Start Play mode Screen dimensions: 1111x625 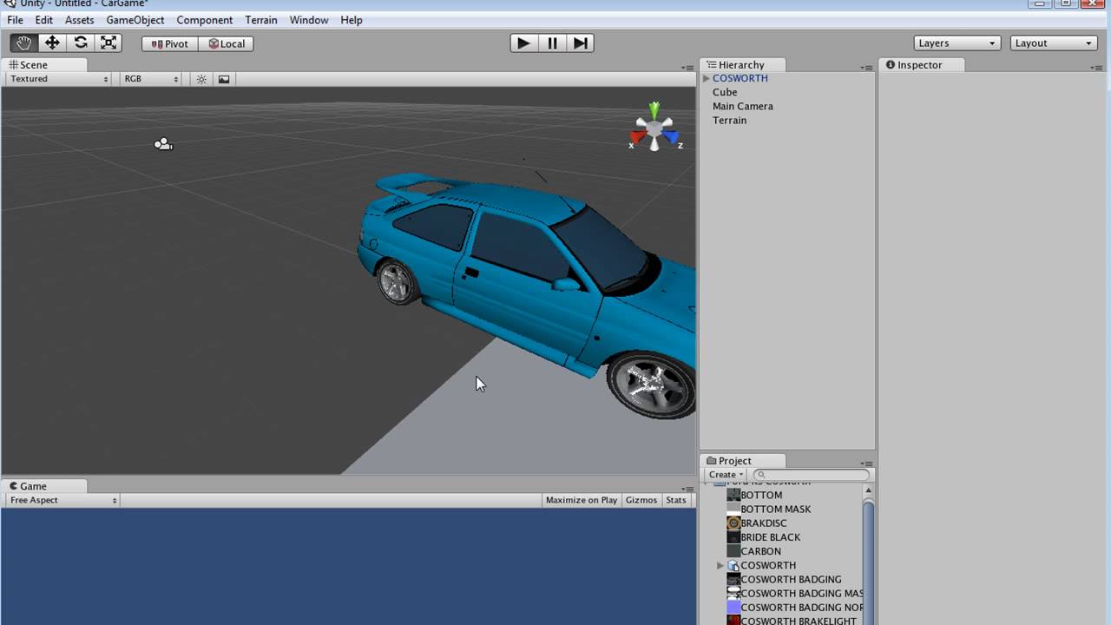tap(523, 43)
